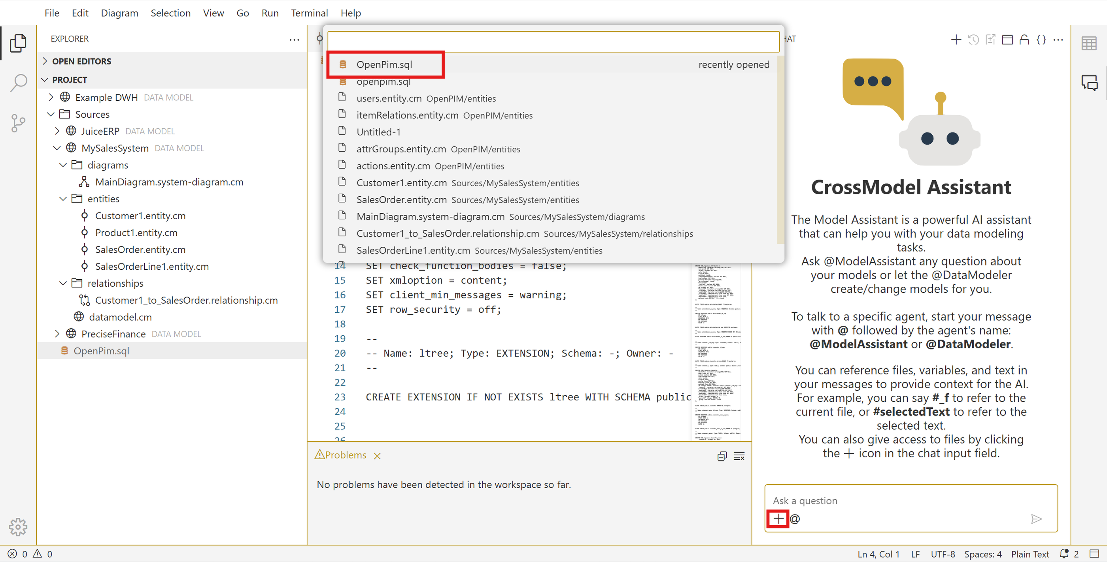The width and height of the screenshot is (1107, 562).
Task: Click the send message arrow in chat
Action: tap(1036, 519)
